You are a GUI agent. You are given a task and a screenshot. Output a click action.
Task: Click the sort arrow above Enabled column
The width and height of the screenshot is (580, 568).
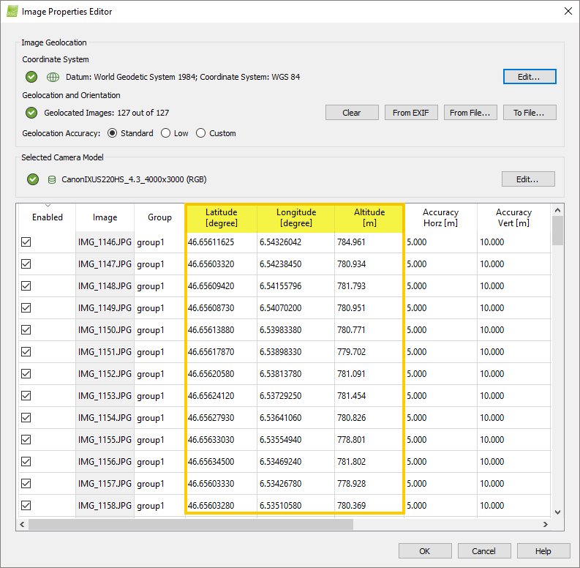[48, 205]
